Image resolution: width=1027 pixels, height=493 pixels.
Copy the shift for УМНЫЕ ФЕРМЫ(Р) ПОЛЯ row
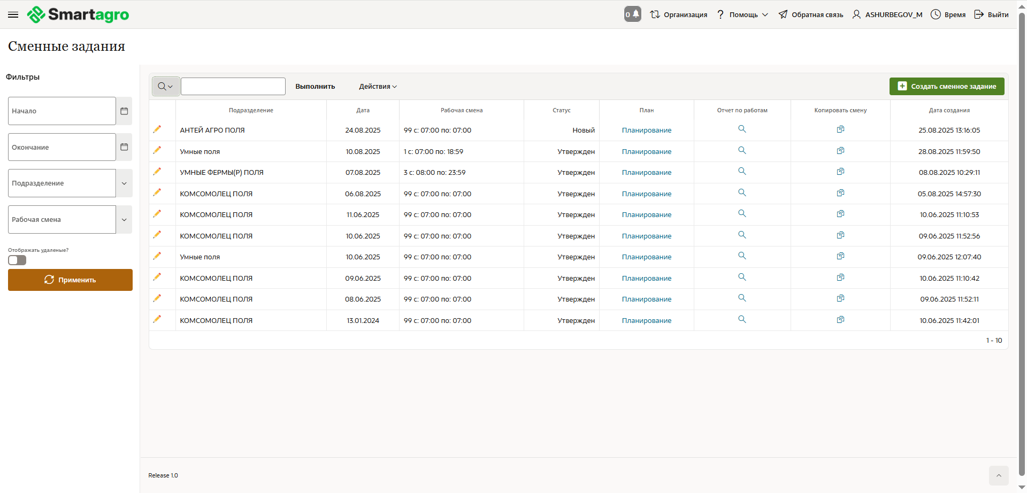[x=840, y=172]
